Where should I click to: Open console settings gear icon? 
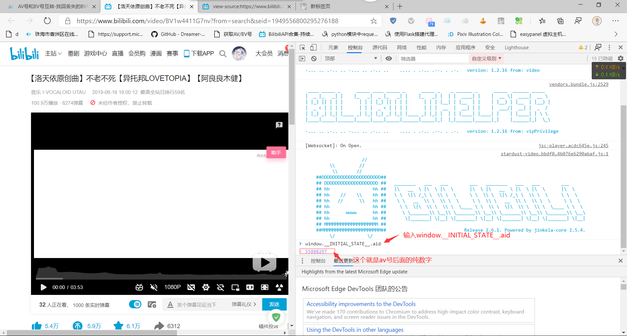(620, 58)
